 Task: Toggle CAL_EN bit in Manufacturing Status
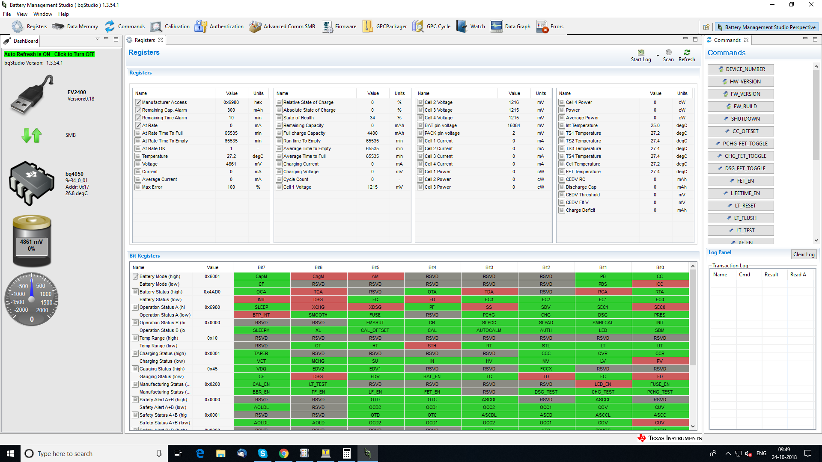(x=261, y=384)
